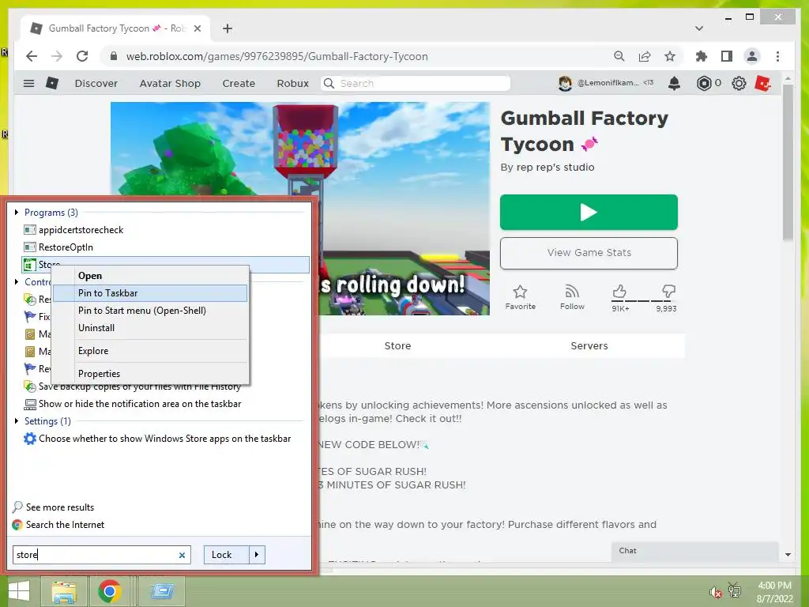Click the browser address bar URL
Viewport: 809px width, 607px height.
[277, 56]
